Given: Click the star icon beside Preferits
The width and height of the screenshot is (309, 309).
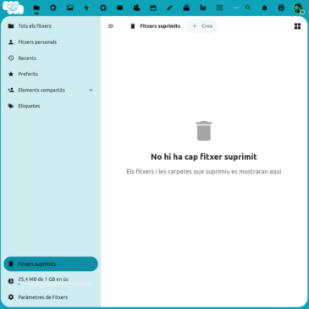Looking at the screenshot, I should tap(11, 74).
